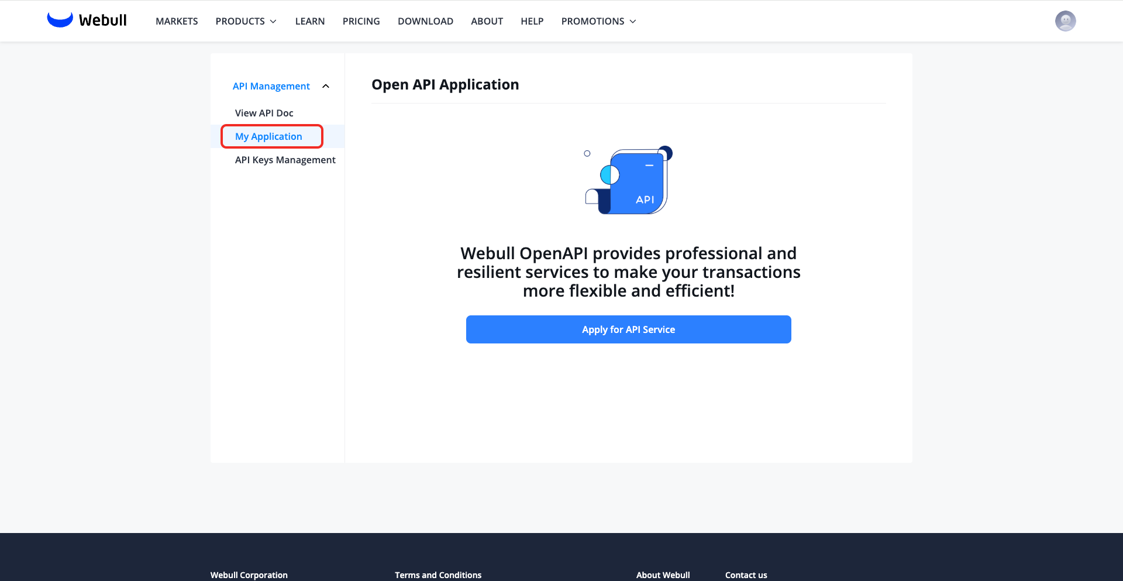Expand the Products dropdown chevron
The height and width of the screenshot is (581, 1123).
(273, 22)
